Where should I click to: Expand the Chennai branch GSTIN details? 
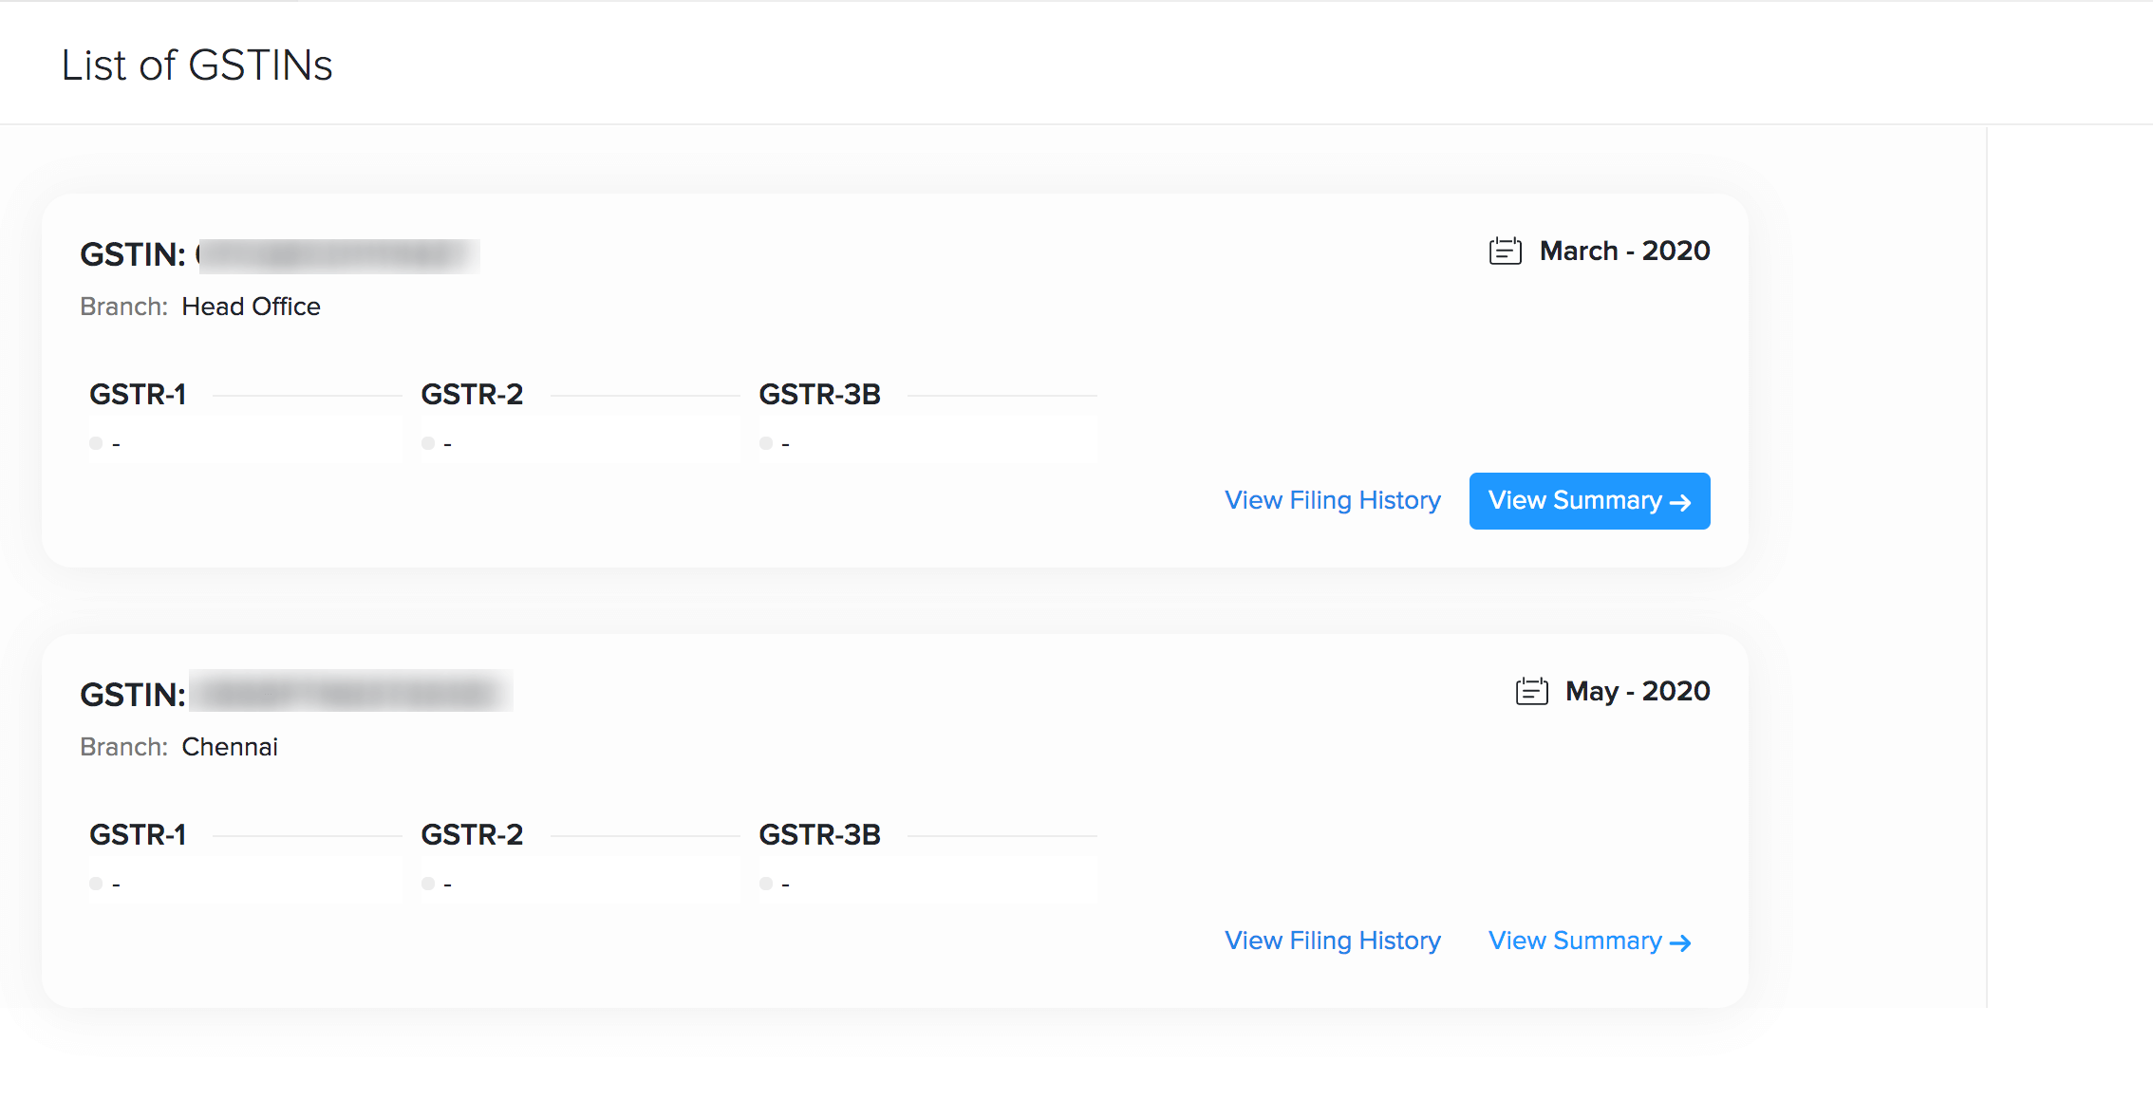coord(1591,940)
